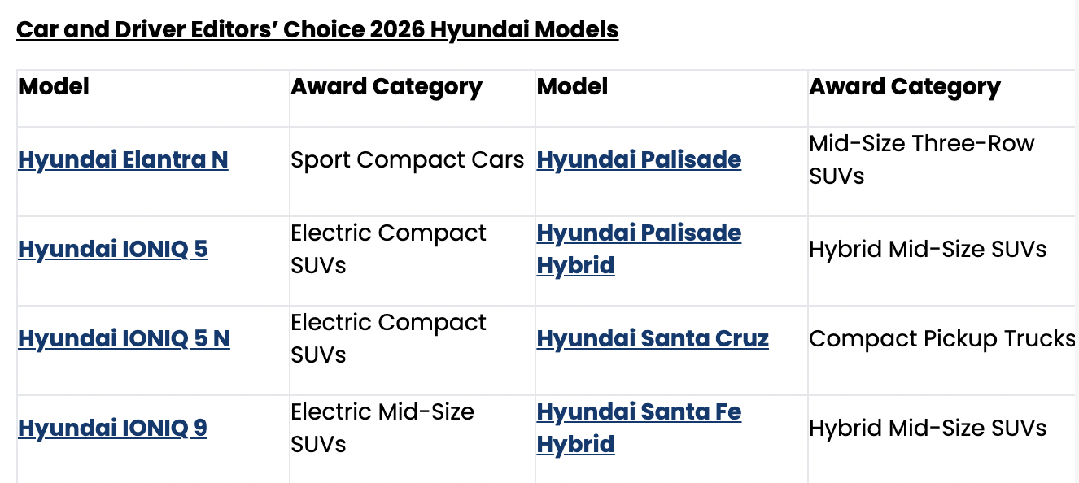This screenshot has width=1079, height=483.
Task: Select Award Category header above Mid-Size Three-Row SUVs
Action: coord(905,87)
